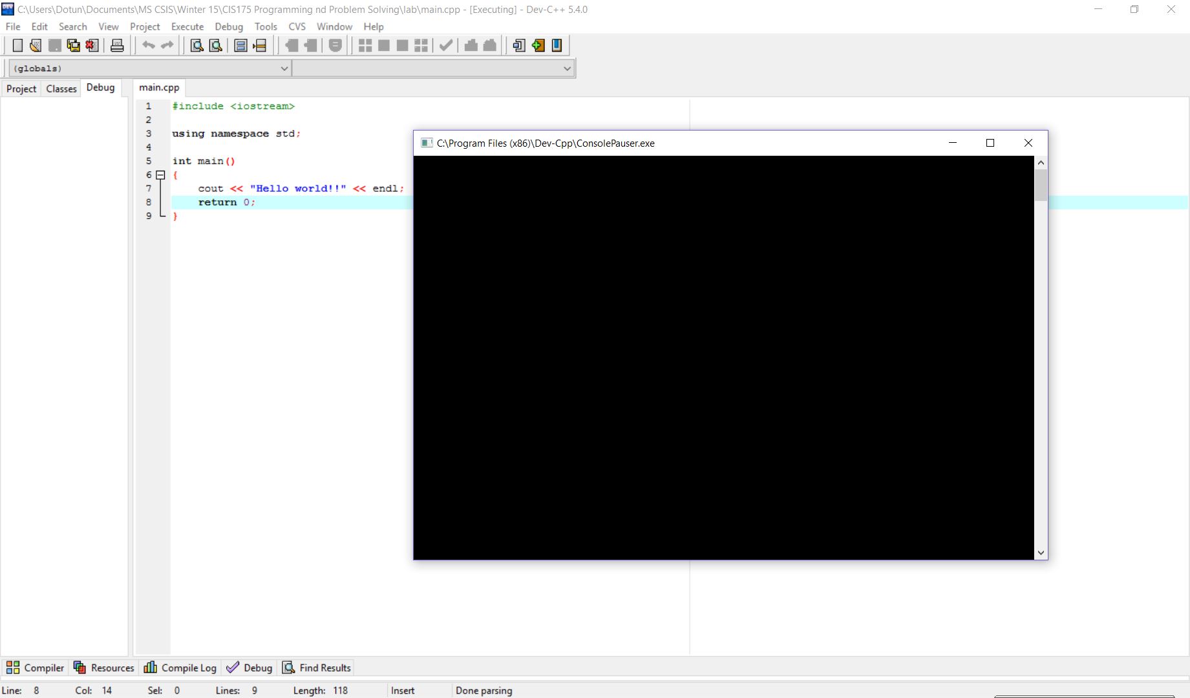
Task: Open the Window menu
Action: [x=334, y=26]
